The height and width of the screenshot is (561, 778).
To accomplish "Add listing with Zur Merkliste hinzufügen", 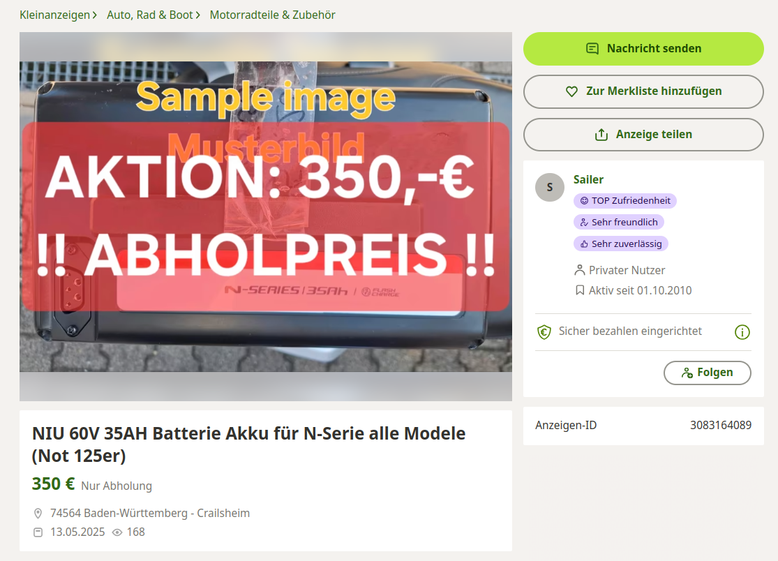I will pyautogui.click(x=643, y=92).
